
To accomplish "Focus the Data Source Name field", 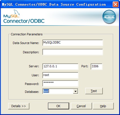I will [73, 43].
